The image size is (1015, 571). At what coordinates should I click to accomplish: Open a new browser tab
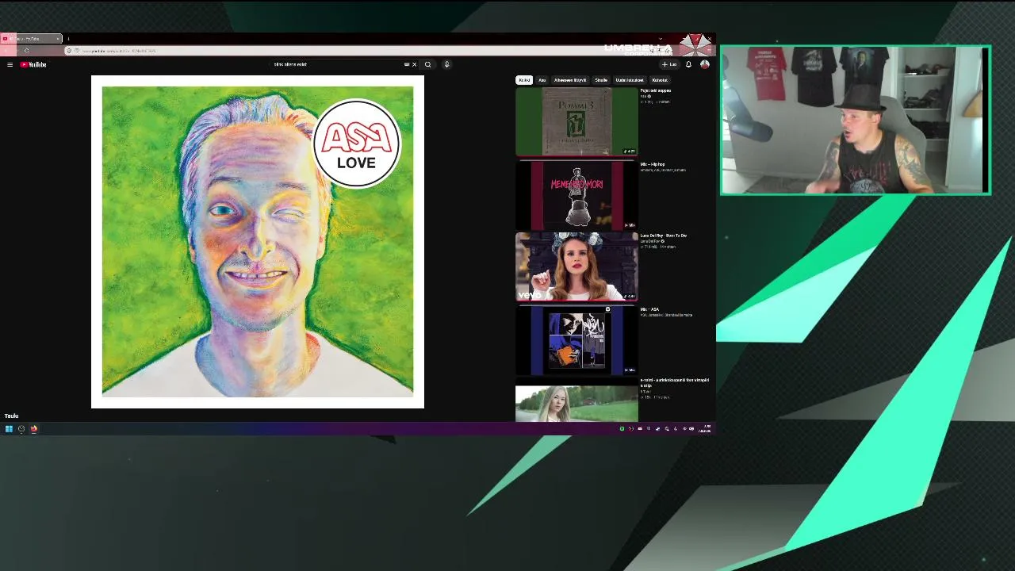click(68, 38)
